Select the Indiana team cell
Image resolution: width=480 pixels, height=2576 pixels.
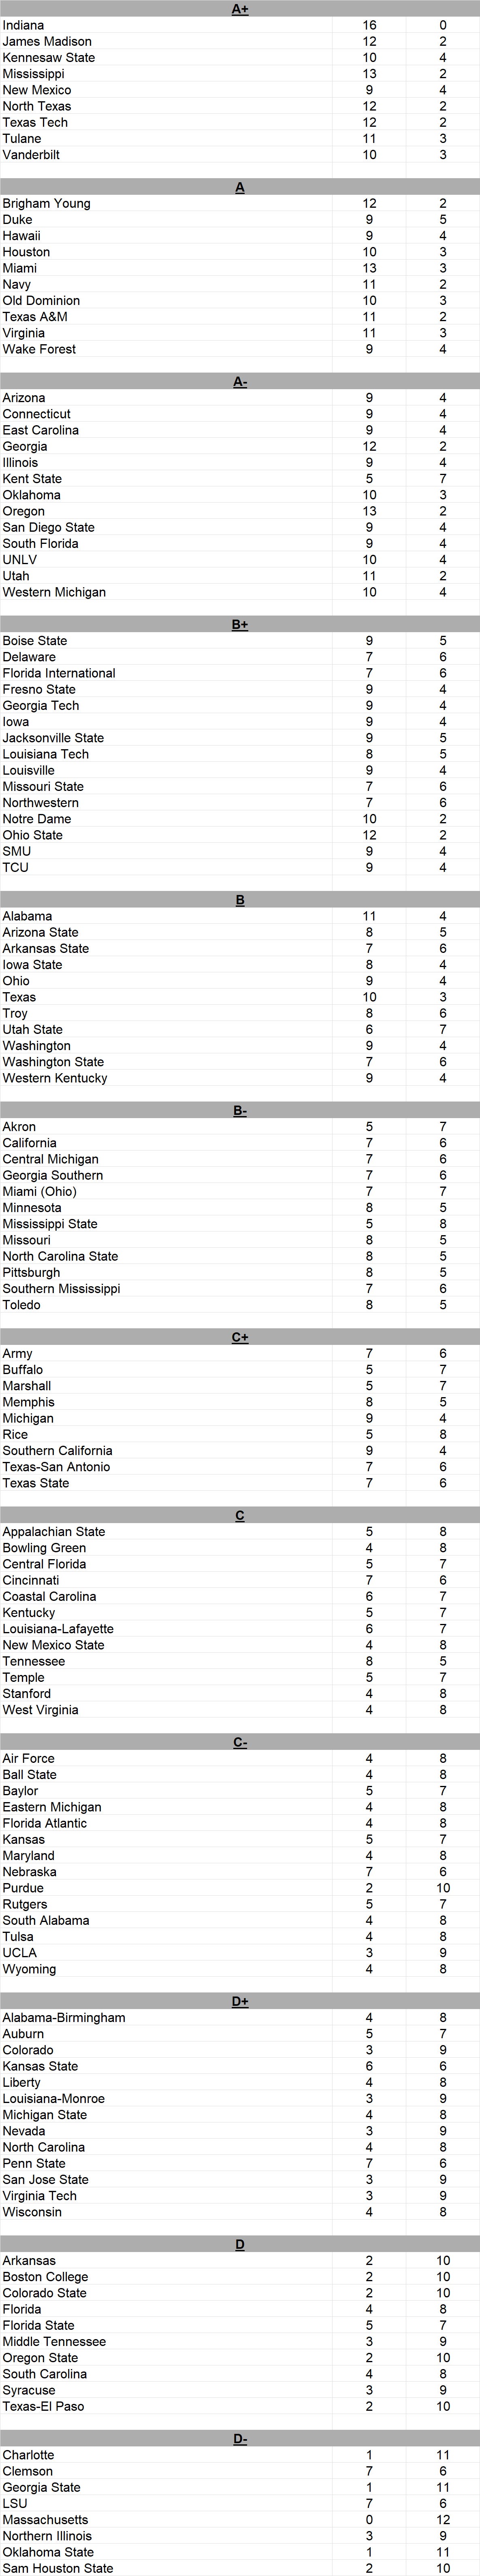click(x=23, y=25)
